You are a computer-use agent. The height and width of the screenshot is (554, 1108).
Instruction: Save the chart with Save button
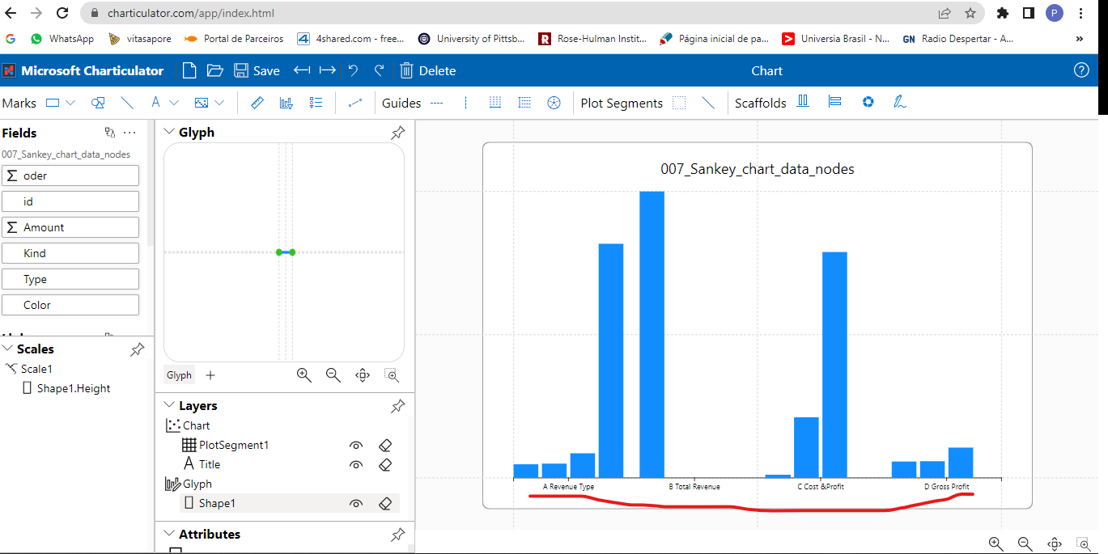pos(257,70)
